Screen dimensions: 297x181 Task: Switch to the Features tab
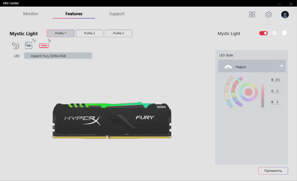tap(74, 14)
